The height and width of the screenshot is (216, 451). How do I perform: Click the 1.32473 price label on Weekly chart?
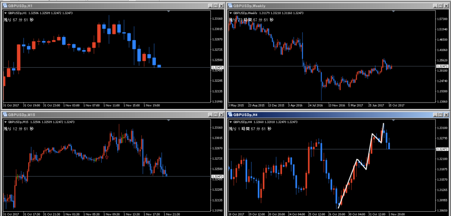[442, 66]
